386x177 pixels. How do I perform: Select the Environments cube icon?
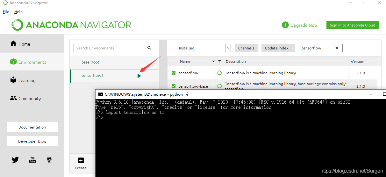coord(13,62)
